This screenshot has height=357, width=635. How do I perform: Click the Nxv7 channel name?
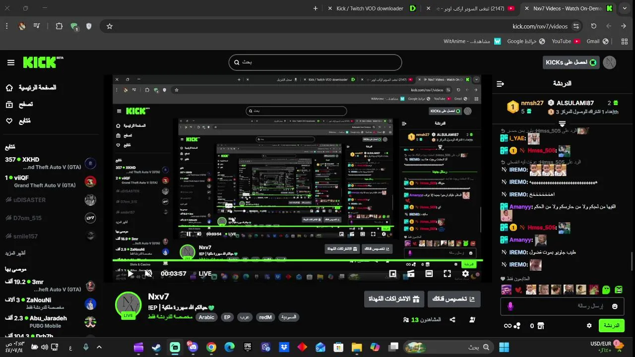(158, 297)
